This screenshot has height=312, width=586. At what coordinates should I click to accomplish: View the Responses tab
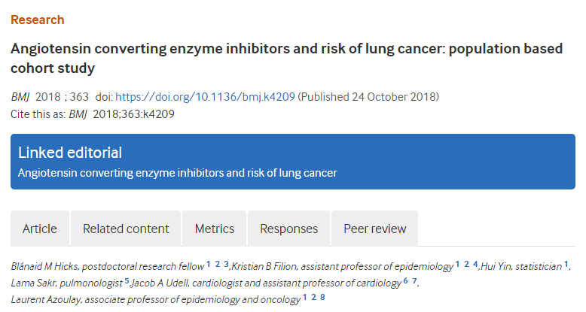(289, 229)
